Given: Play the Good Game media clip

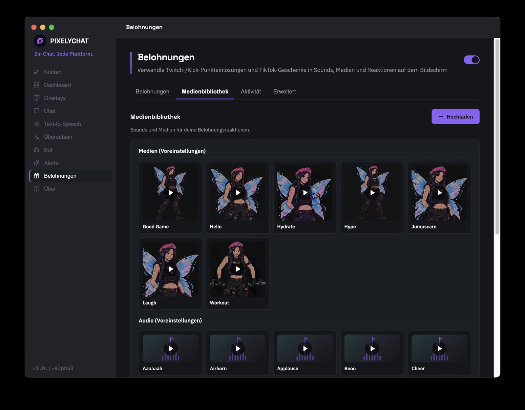Looking at the screenshot, I should tap(171, 193).
